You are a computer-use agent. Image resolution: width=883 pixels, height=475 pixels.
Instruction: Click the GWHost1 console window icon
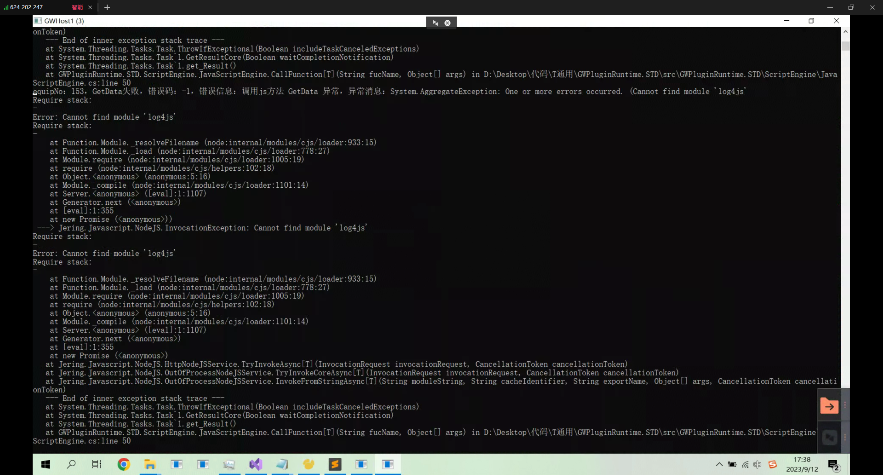coord(38,21)
